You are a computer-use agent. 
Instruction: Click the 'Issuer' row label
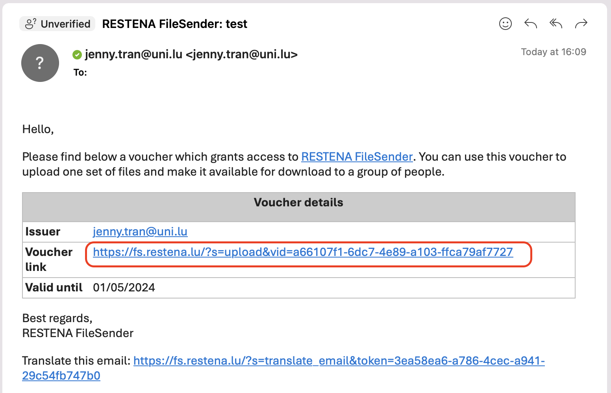click(43, 232)
